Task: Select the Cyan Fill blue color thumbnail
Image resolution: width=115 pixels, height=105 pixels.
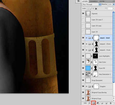Action: [88, 68]
